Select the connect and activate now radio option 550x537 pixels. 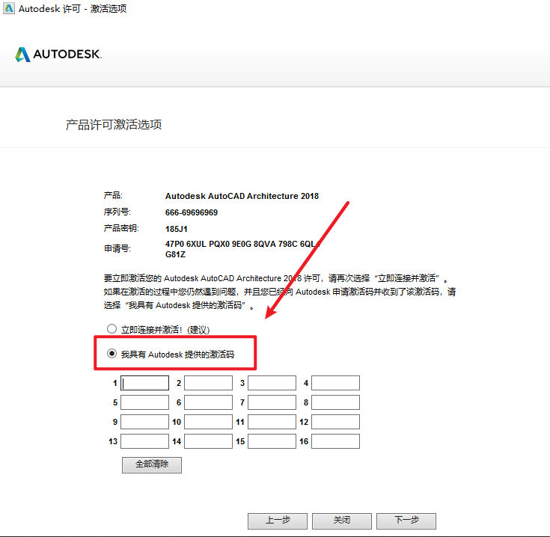[112, 329]
